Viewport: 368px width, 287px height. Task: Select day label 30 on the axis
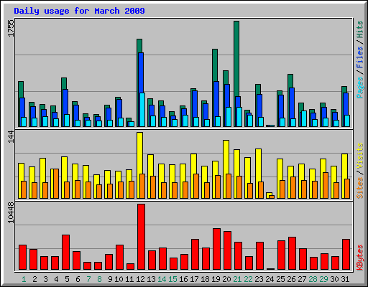(334, 279)
